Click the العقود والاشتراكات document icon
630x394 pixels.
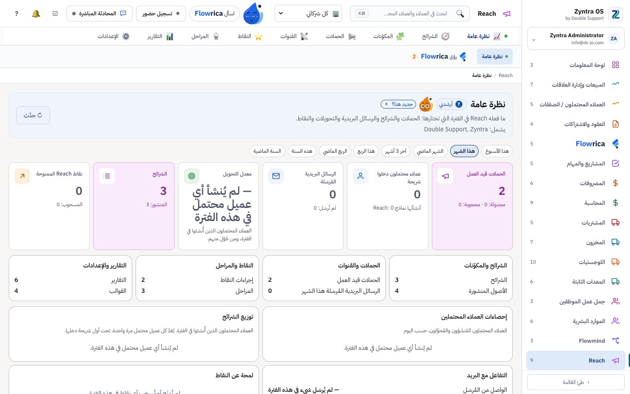coord(616,124)
